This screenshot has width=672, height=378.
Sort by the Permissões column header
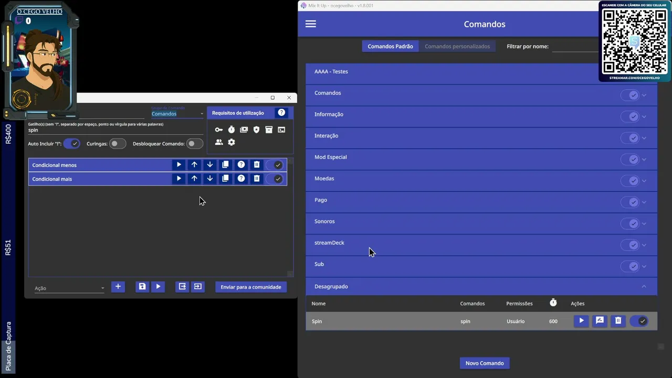point(519,303)
